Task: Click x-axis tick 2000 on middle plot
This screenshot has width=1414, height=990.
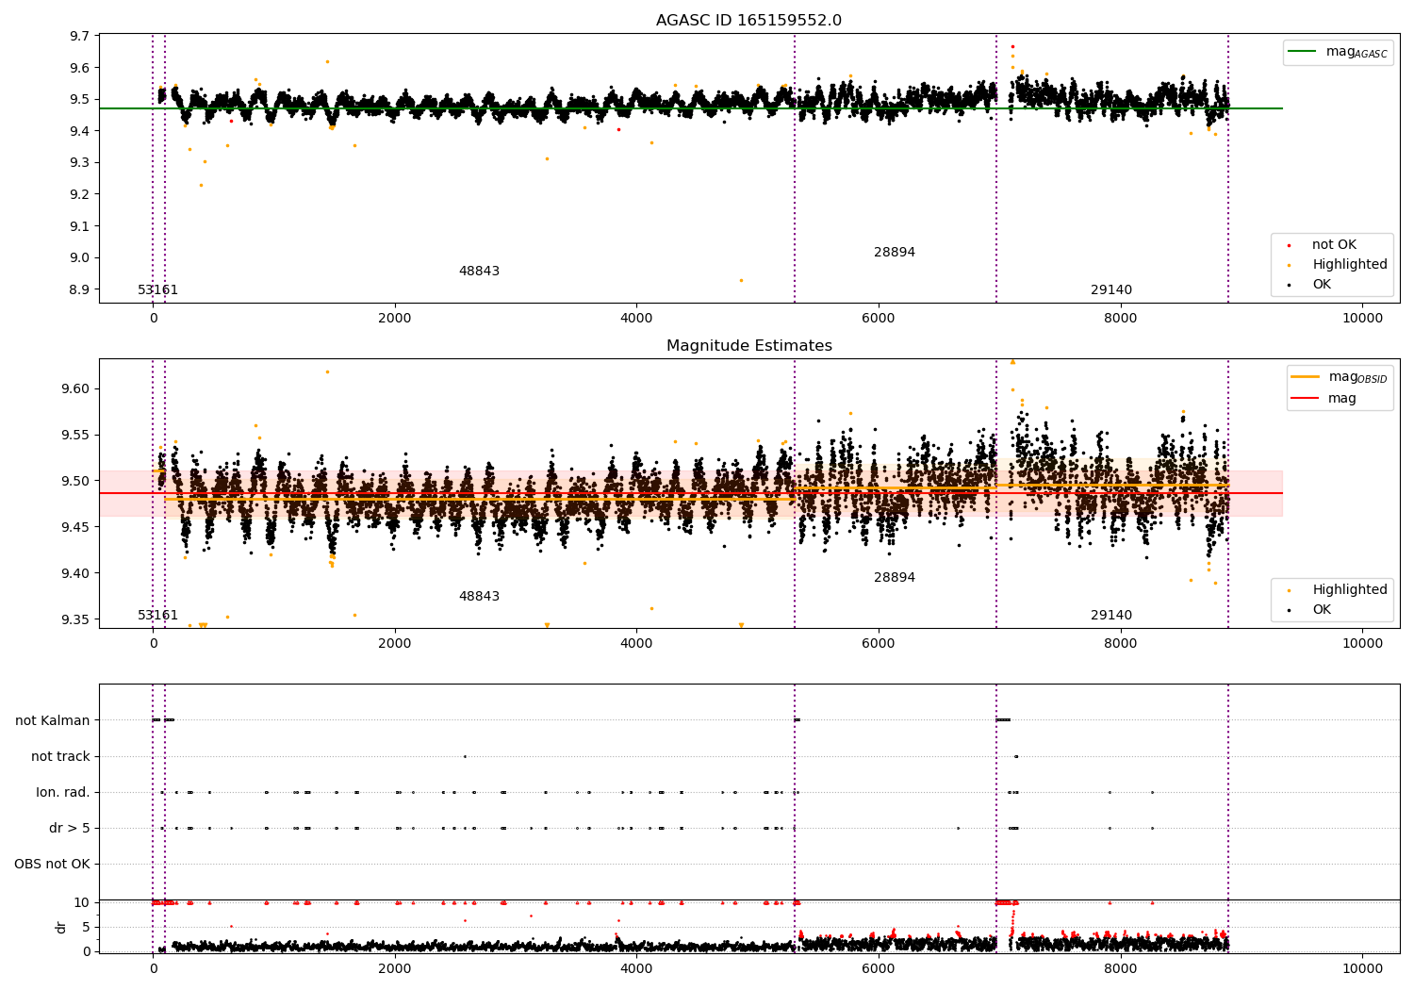Action: click(x=395, y=643)
